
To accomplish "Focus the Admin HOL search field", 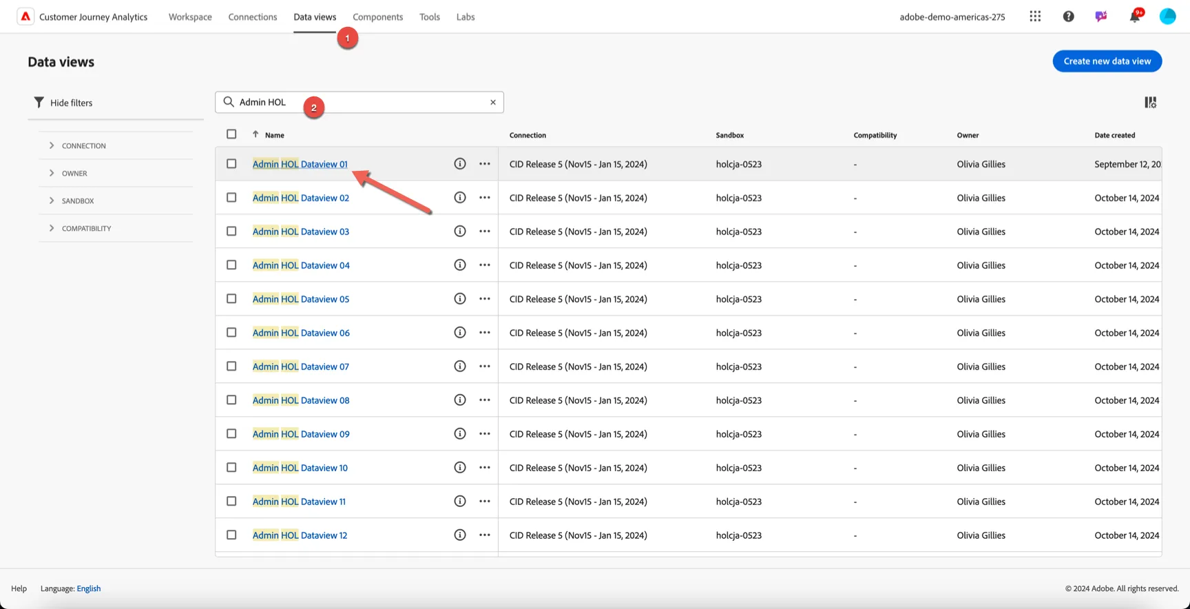I will (x=359, y=102).
